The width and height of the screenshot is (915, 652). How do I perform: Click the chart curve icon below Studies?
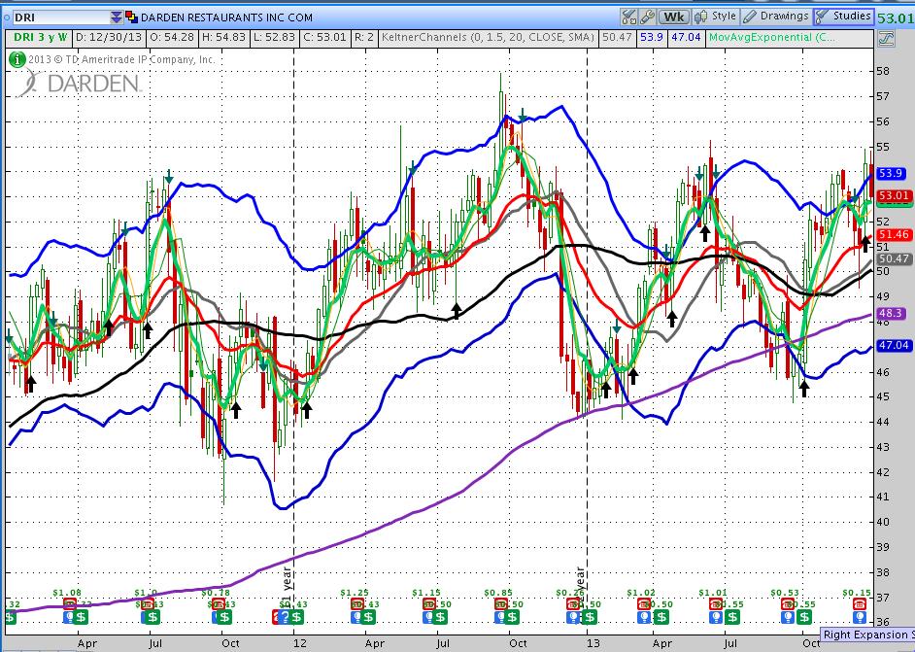click(886, 39)
